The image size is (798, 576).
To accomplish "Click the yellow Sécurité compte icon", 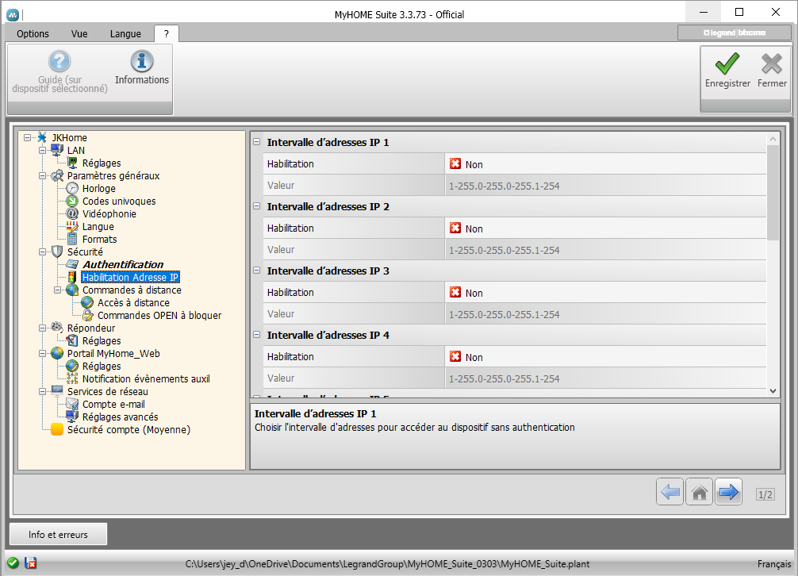I will click(x=57, y=429).
